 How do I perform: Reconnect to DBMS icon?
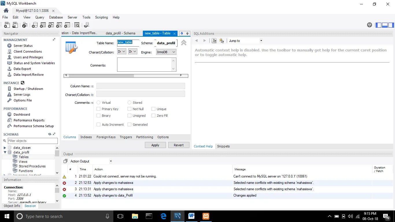point(86,25)
